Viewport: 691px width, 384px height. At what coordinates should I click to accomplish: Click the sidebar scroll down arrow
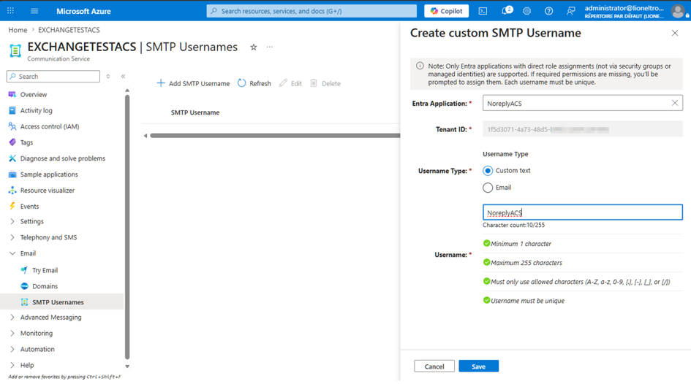(127, 366)
